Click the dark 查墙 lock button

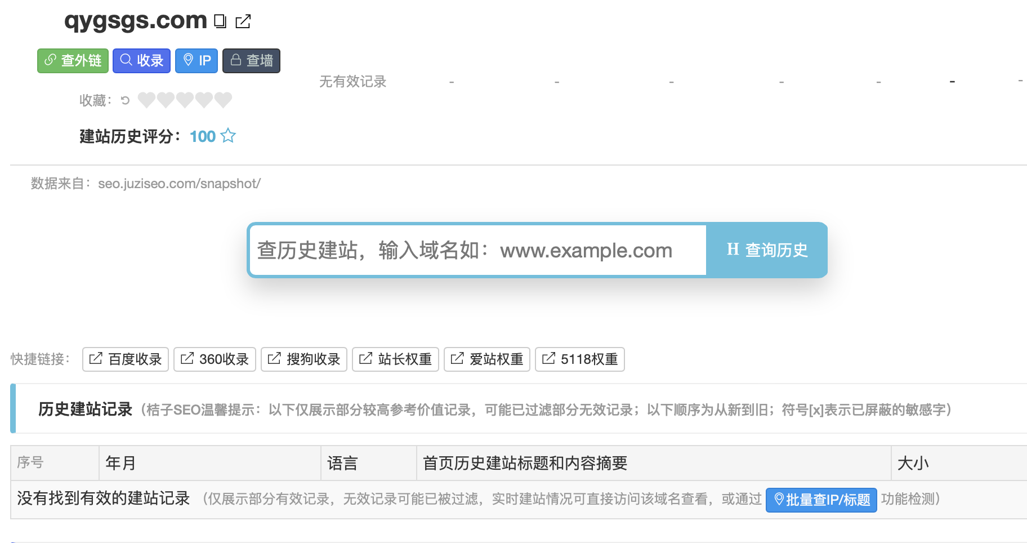point(251,60)
